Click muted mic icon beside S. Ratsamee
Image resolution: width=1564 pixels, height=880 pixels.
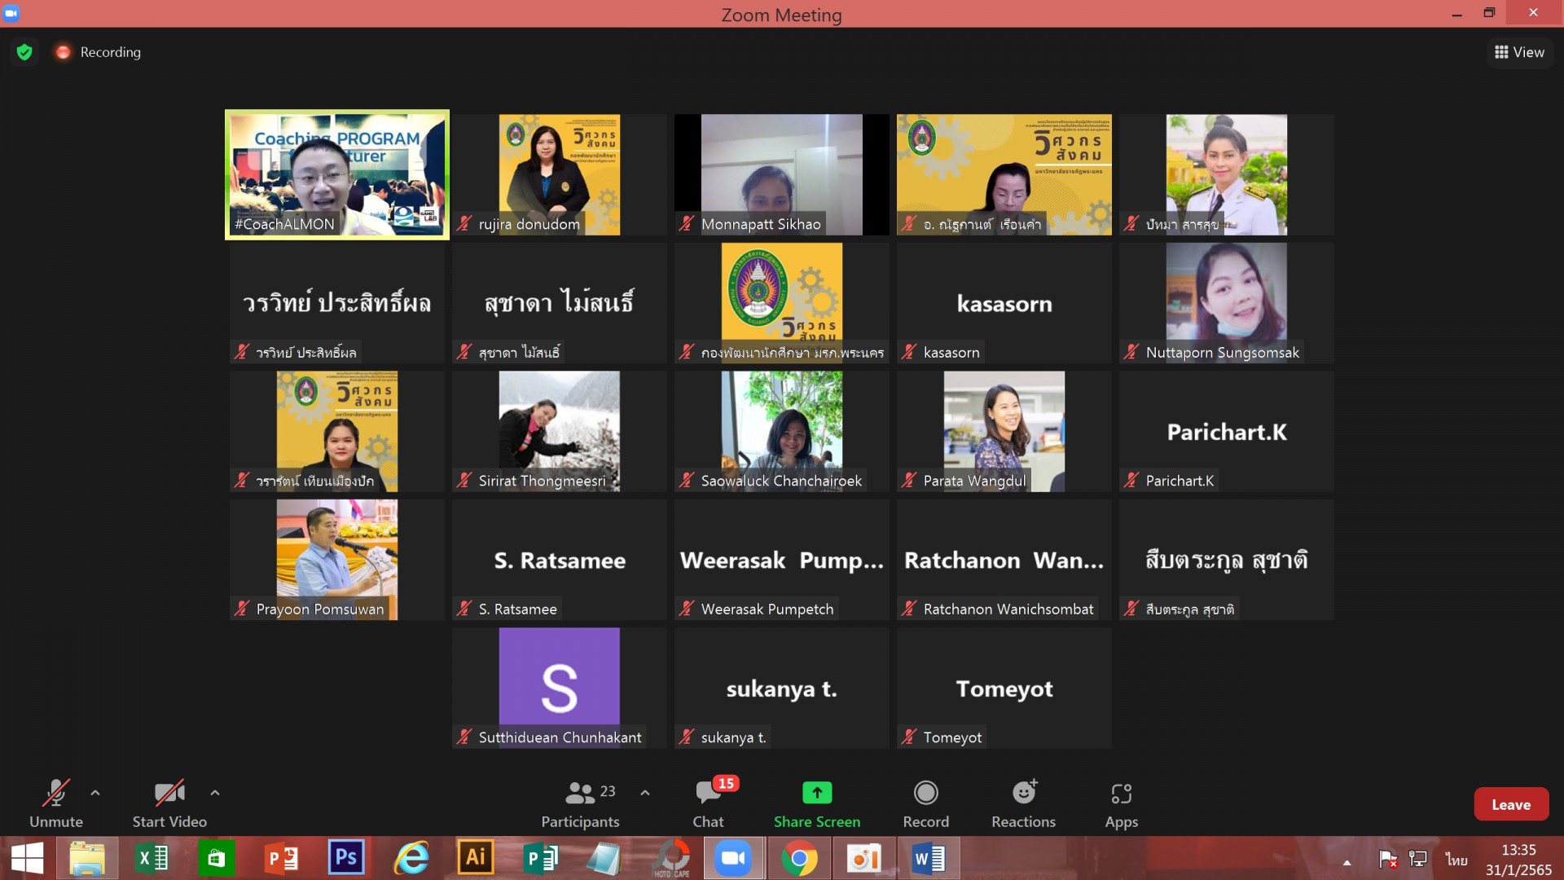coord(464,609)
